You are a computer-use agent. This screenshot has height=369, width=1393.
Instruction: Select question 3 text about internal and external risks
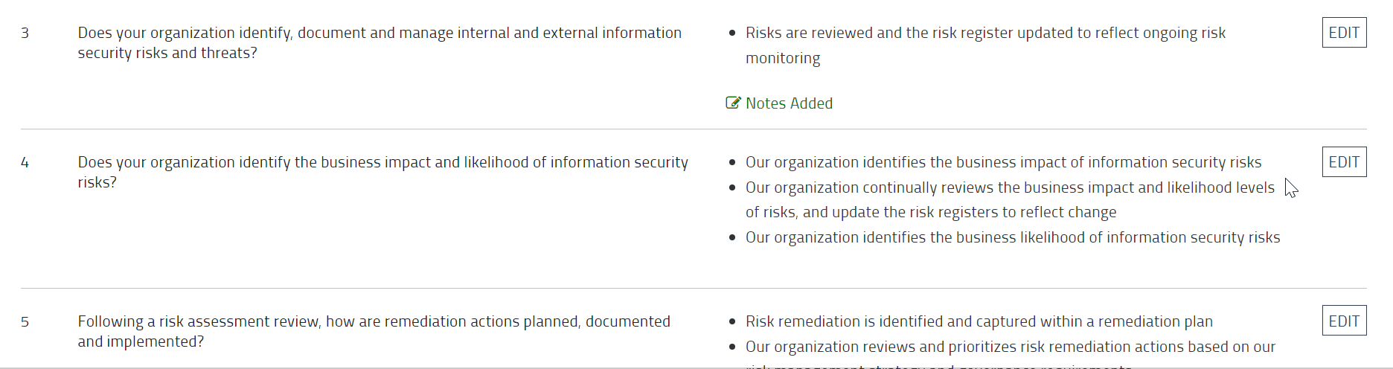click(380, 43)
